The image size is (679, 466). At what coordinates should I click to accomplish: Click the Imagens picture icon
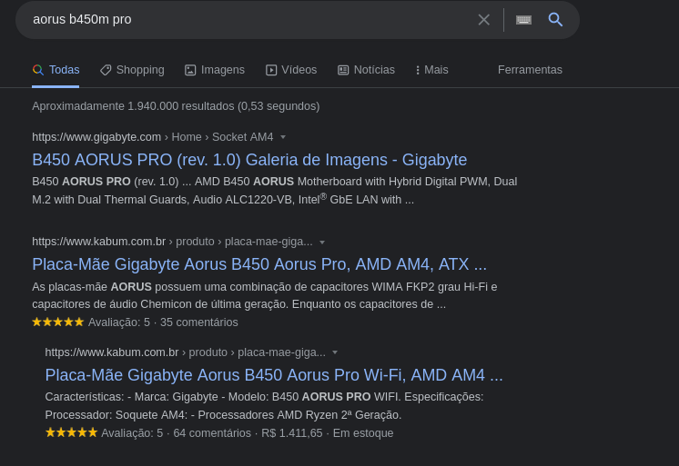pos(190,70)
